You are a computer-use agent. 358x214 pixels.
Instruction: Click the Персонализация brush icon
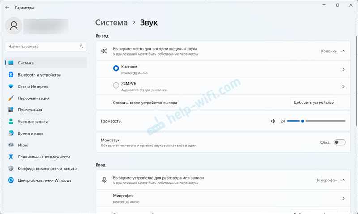[x=11, y=98]
